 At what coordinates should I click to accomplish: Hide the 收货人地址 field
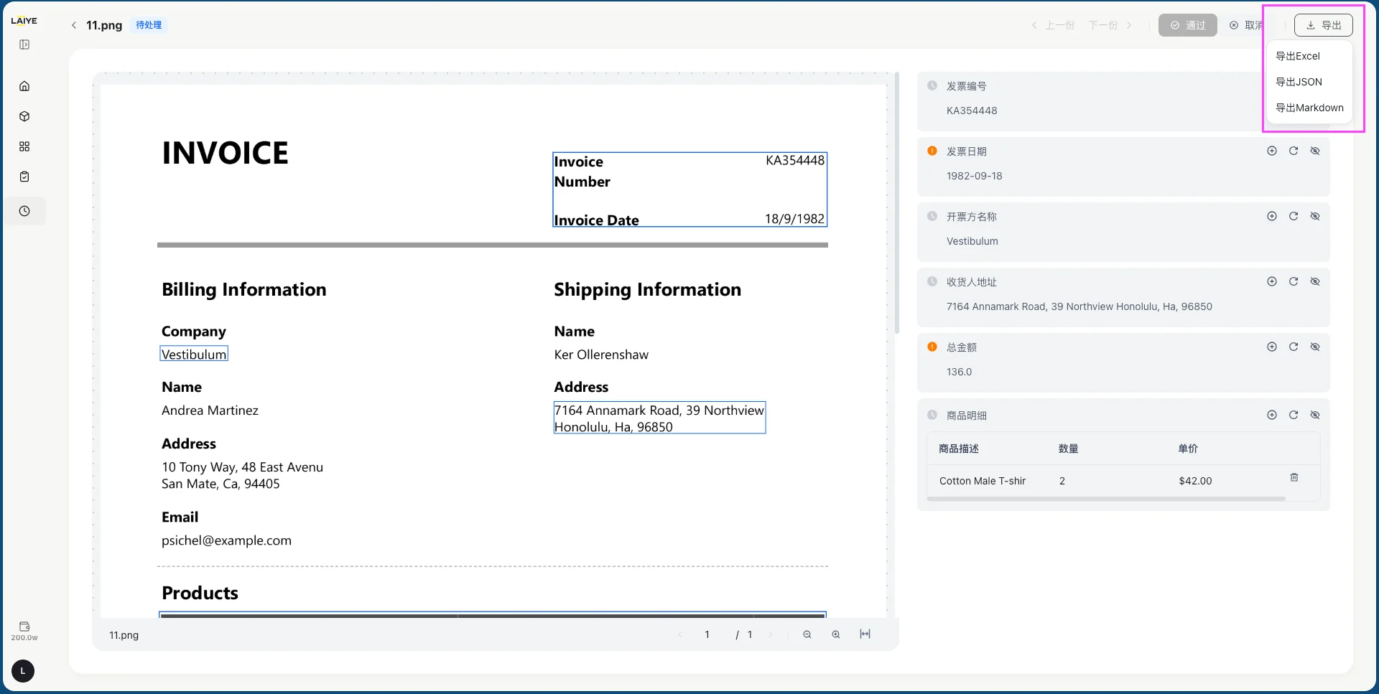pyautogui.click(x=1315, y=281)
